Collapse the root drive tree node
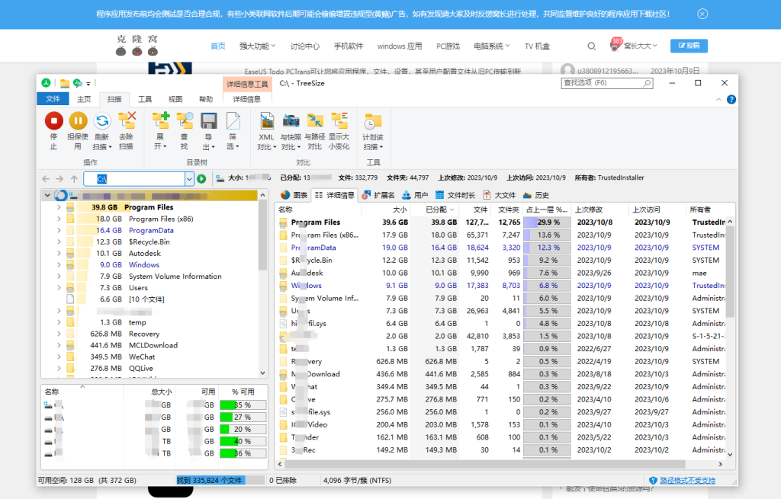This screenshot has height=499, width=781. [x=47, y=195]
